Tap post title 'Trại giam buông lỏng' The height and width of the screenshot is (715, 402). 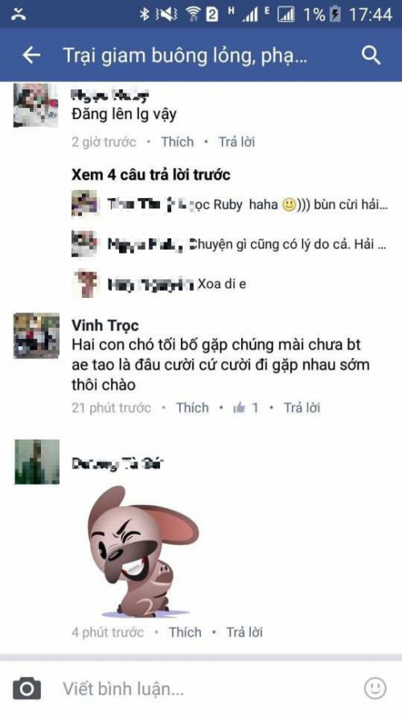click(x=185, y=56)
